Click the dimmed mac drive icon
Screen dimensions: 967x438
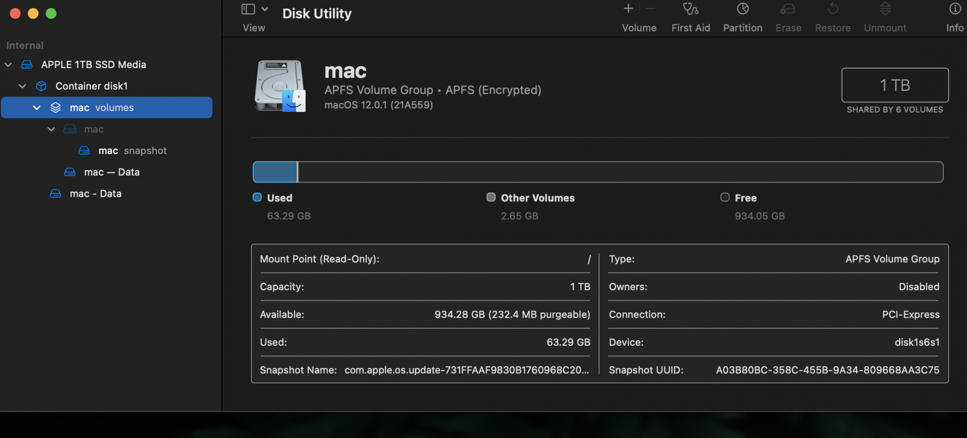(70, 129)
